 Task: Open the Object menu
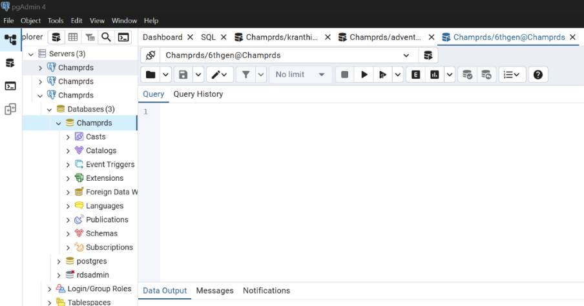[x=30, y=21]
